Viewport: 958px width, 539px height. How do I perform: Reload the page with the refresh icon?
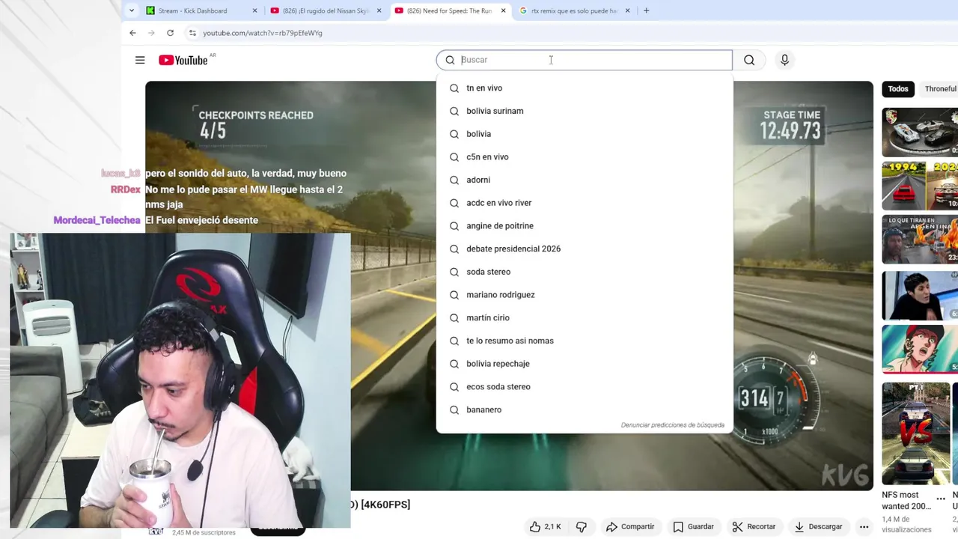click(170, 33)
